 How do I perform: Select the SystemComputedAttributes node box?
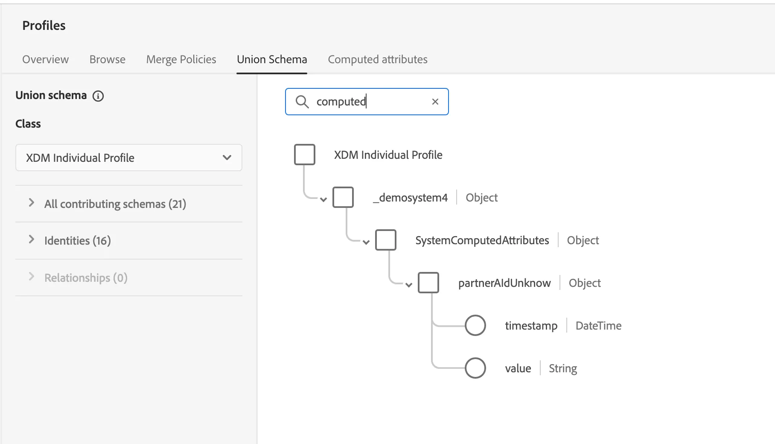(x=386, y=240)
